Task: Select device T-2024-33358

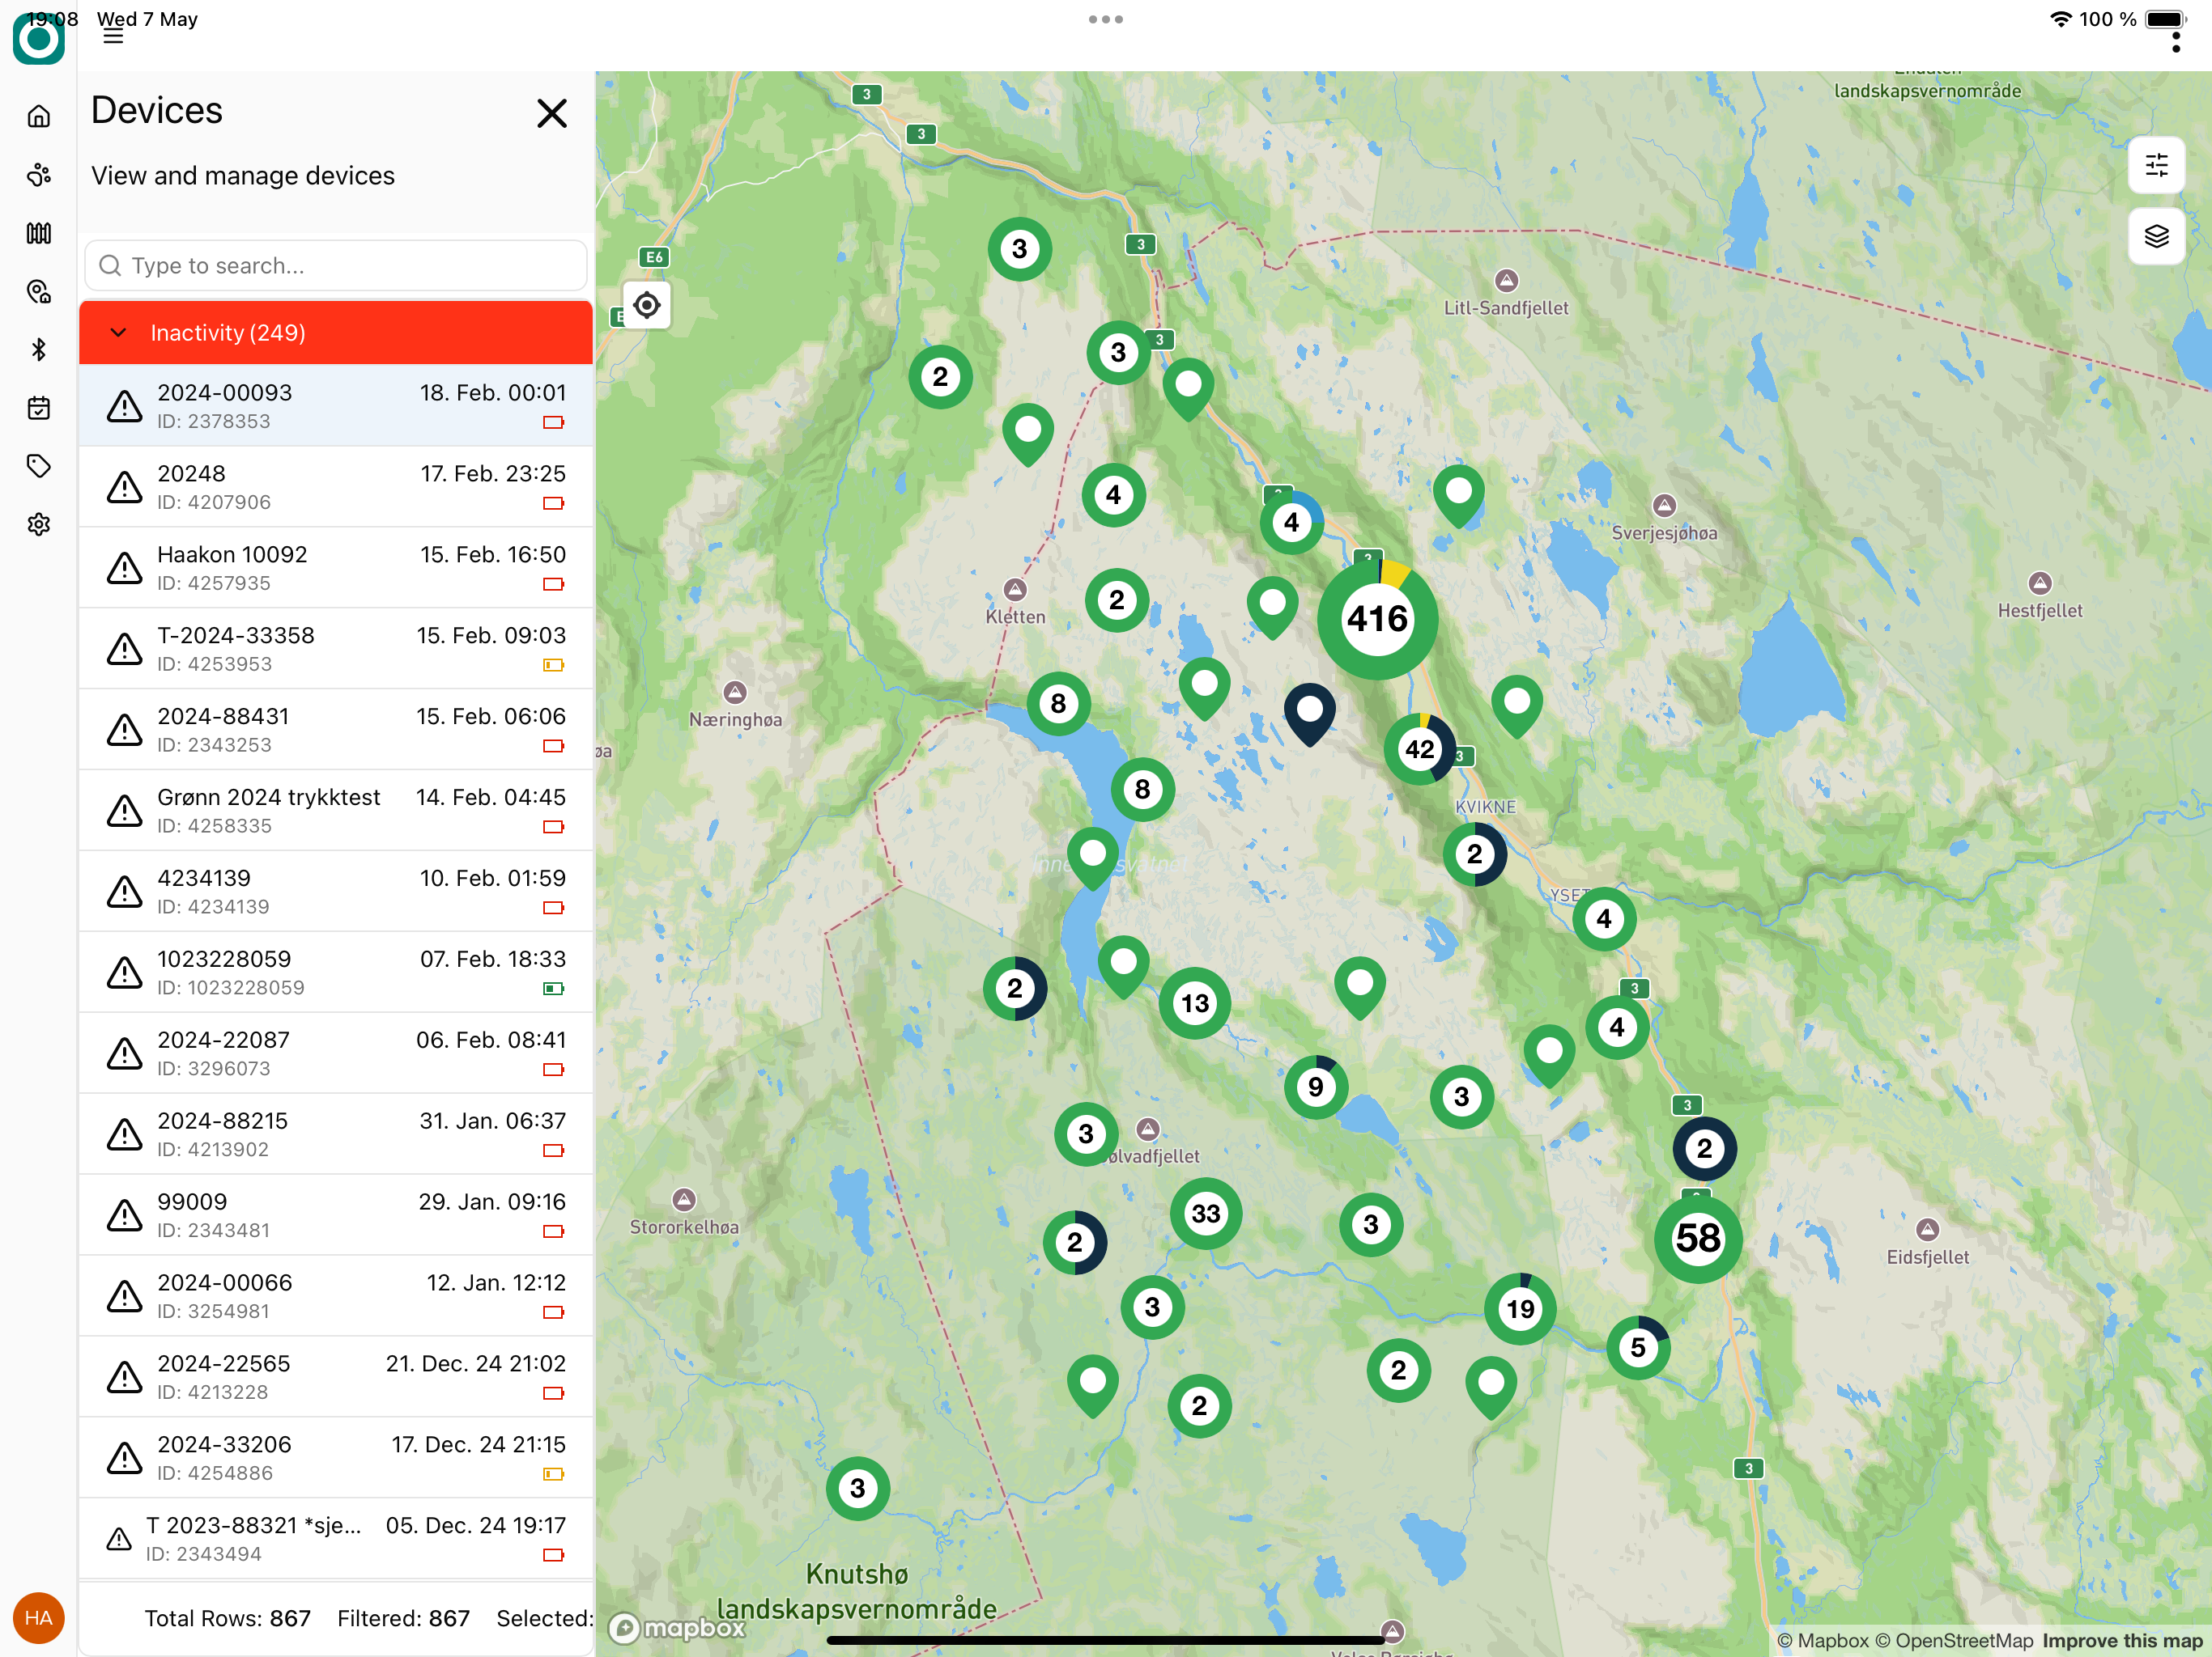Action: coord(336,649)
